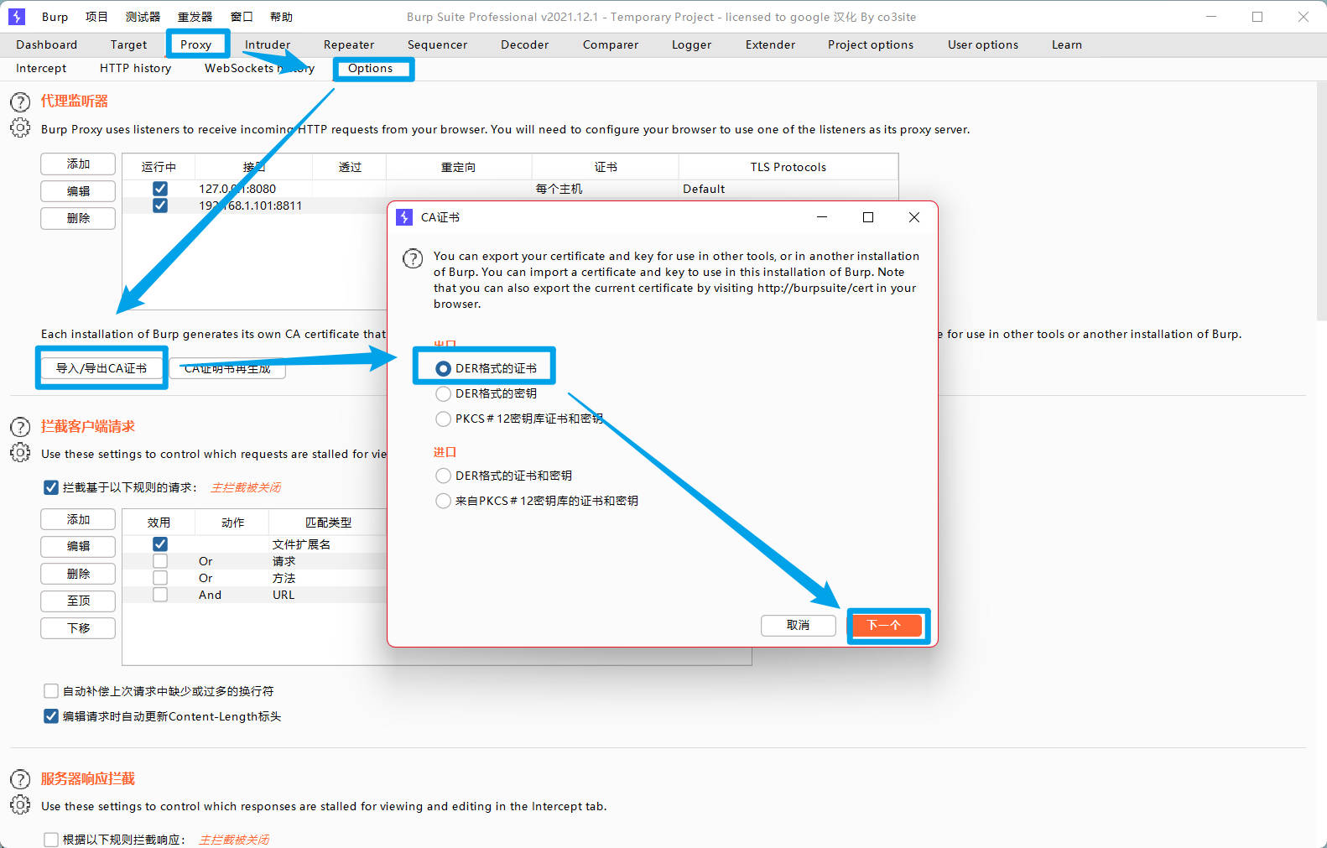Click 至顶 button for intercept rules

click(x=78, y=601)
